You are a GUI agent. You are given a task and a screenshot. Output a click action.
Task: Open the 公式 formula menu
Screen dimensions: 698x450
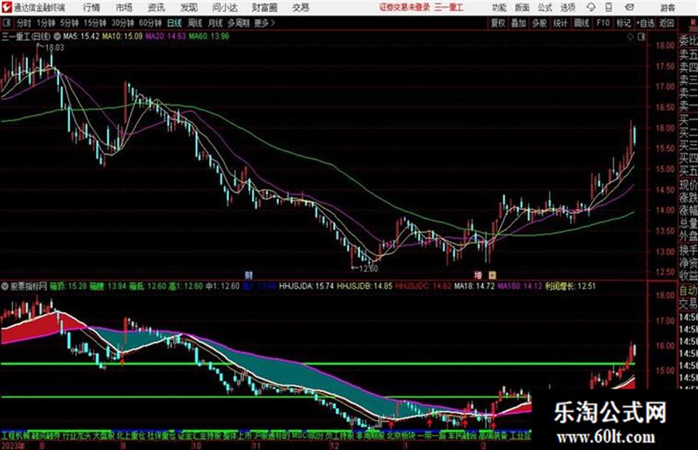tap(544, 7)
